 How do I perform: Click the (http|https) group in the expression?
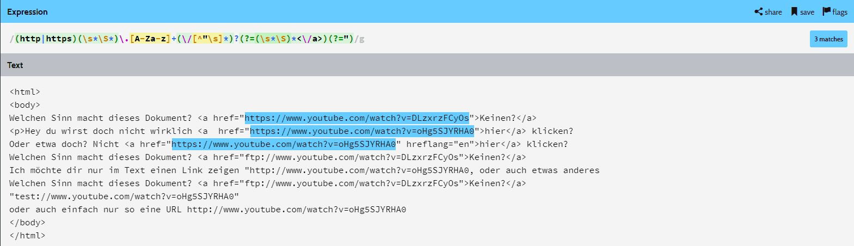pos(46,39)
